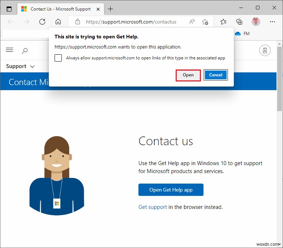Open site search magnifier icon

click(25, 51)
